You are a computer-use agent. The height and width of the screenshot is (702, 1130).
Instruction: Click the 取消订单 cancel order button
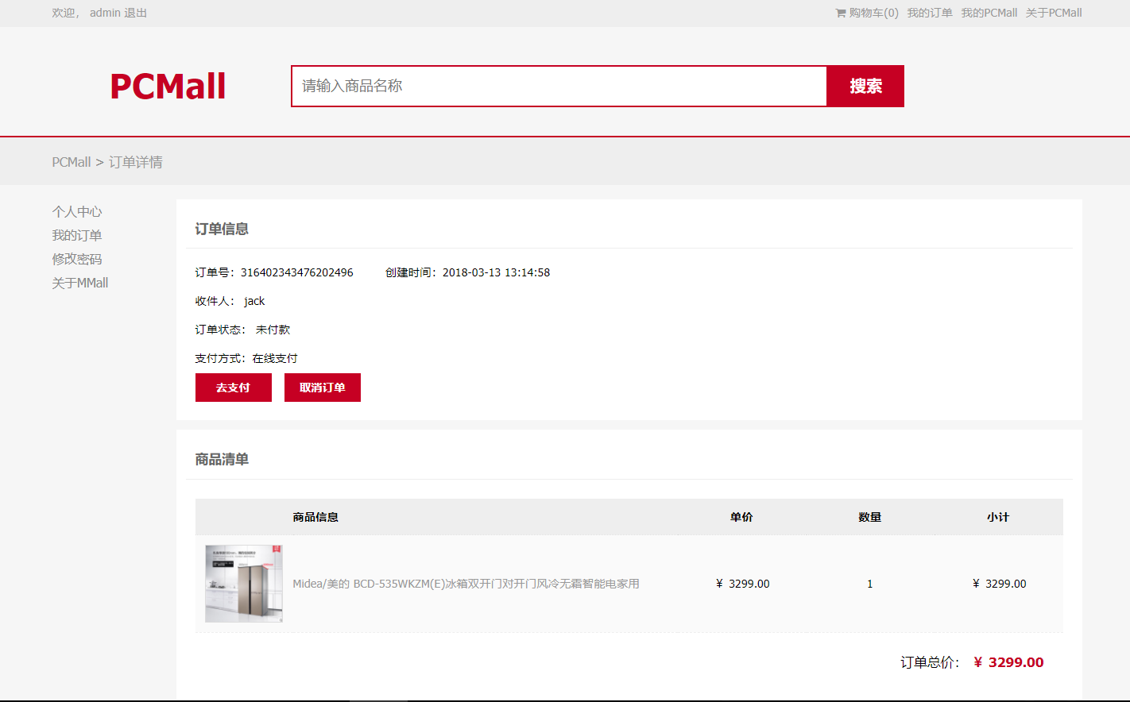click(x=323, y=388)
